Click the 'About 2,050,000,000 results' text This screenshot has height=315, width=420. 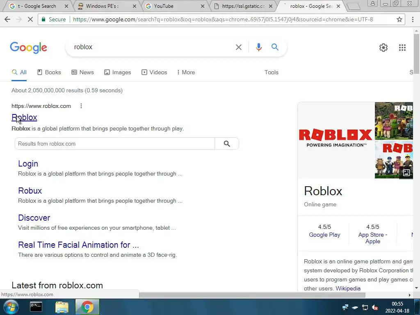[67, 90]
